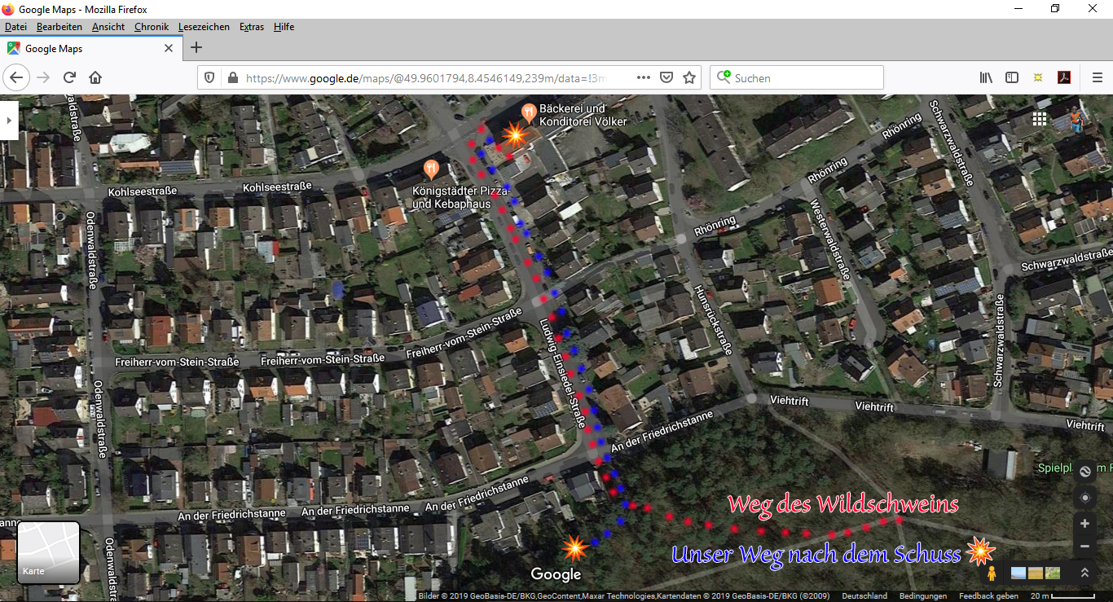Toggle the 20 m scale bar units
The width and height of the screenshot is (1113, 602).
(1062, 596)
